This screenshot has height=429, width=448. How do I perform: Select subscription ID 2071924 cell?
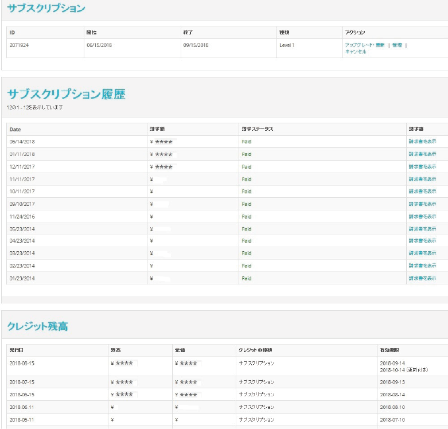[x=19, y=45]
